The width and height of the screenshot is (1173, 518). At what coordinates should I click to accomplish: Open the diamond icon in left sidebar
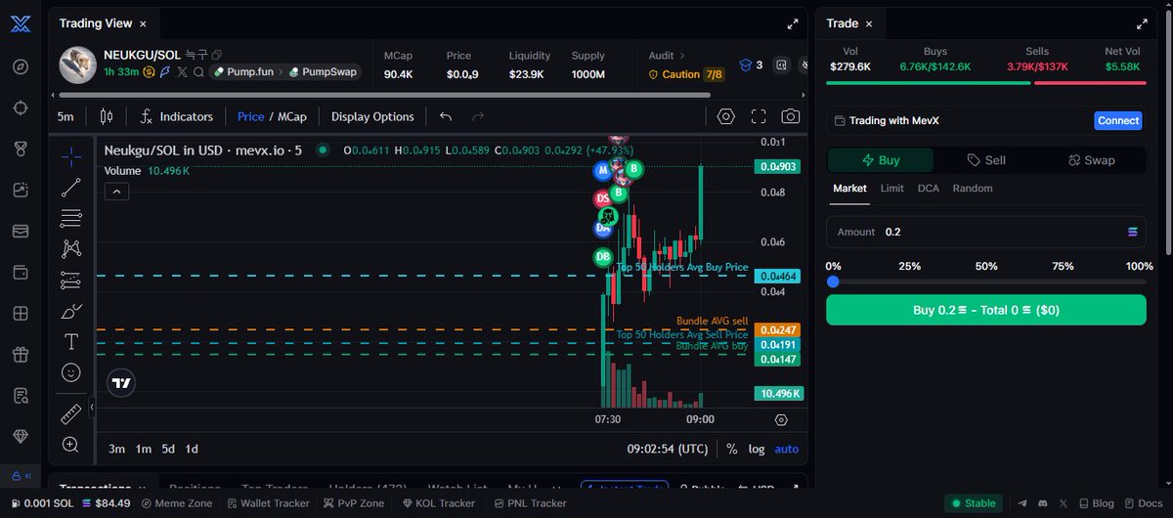pos(21,436)
